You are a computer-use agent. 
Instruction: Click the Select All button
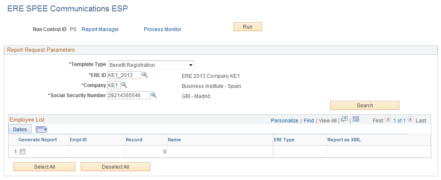tap(45, 167)
